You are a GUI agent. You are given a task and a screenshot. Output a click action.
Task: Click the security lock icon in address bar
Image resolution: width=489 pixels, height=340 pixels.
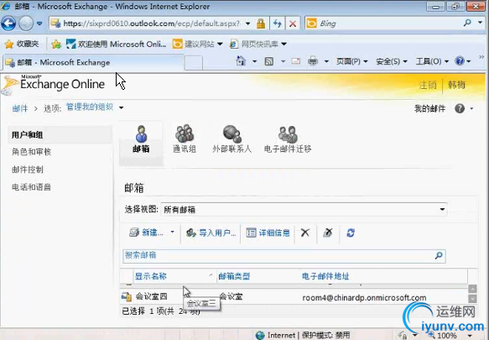261,24
